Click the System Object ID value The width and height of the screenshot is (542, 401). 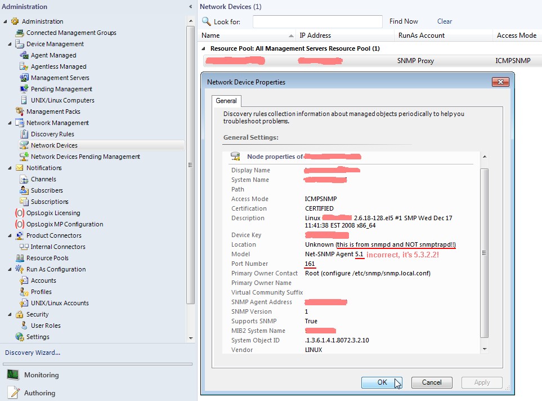[x=337, y=340]
